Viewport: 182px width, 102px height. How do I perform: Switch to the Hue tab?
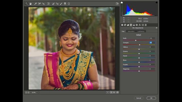[123, 31]
